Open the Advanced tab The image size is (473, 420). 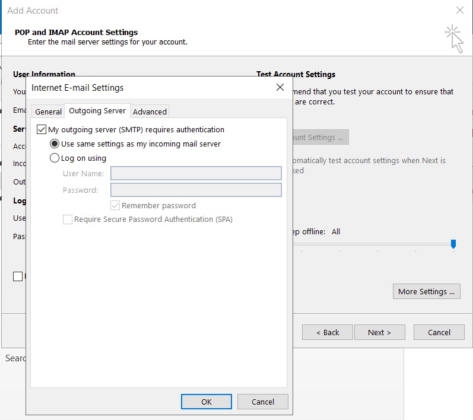point(150,112)
